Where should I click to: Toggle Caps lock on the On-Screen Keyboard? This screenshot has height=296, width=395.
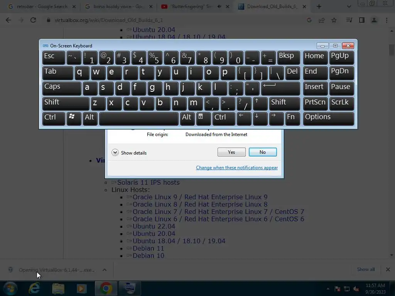click(62, 88)
